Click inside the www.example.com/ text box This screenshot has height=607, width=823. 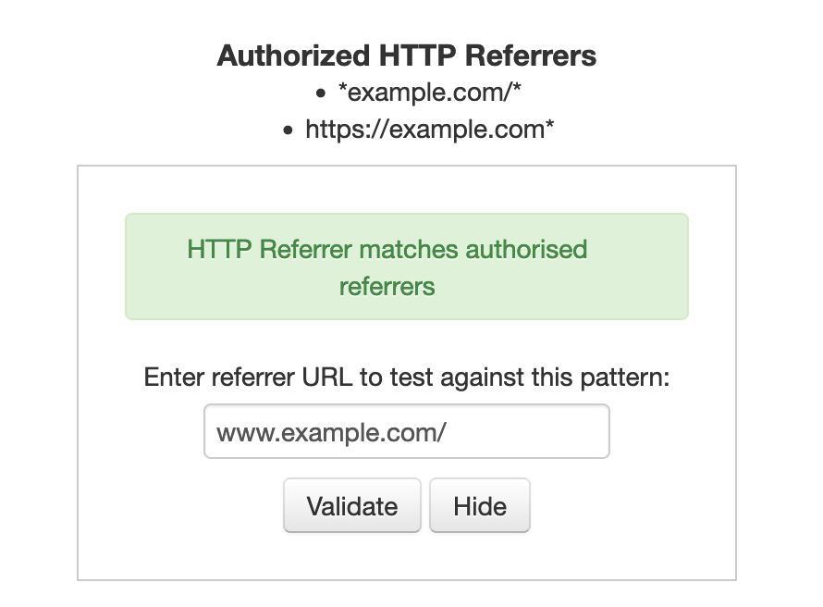[x=407, y=431]
